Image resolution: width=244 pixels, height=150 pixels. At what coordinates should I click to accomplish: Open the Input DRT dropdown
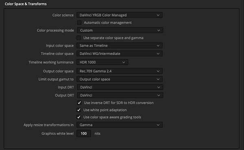coord(120,87)
